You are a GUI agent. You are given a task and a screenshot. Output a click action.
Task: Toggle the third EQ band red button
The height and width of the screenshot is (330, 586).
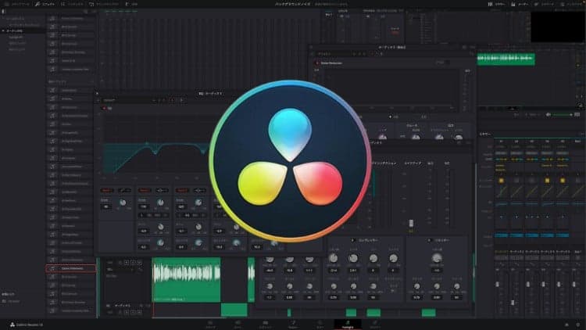click(182, 190)
